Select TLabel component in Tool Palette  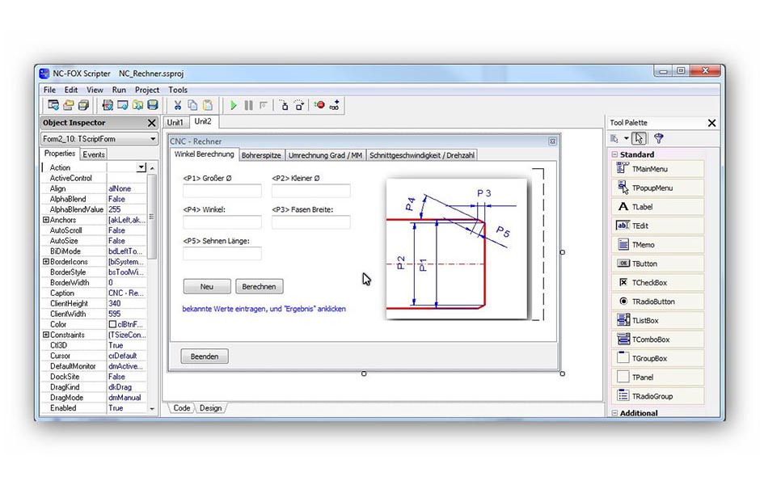coord(657,207)
